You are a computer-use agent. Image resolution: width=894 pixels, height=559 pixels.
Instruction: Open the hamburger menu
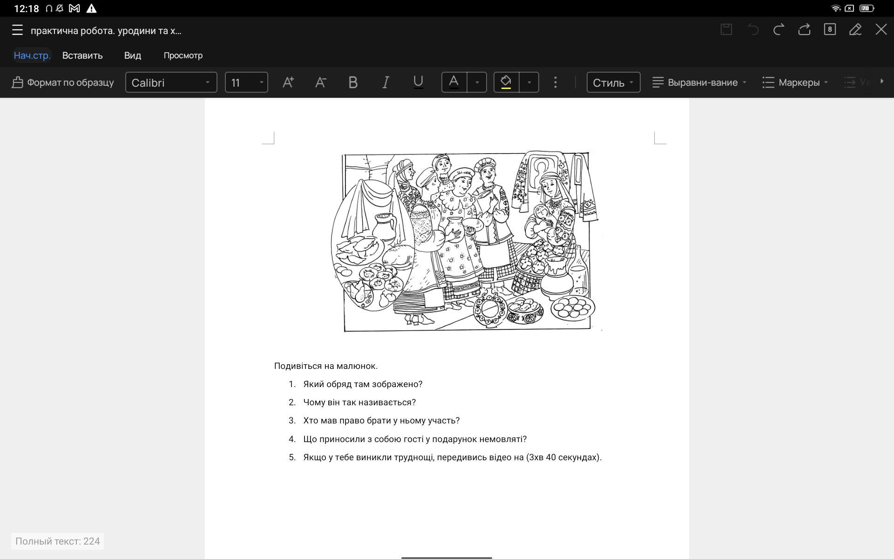[17, 30]
